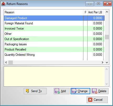Click the horizontal scroll right arrow
Viewport: 113px width, 106px height.
(x=103, y=62)
